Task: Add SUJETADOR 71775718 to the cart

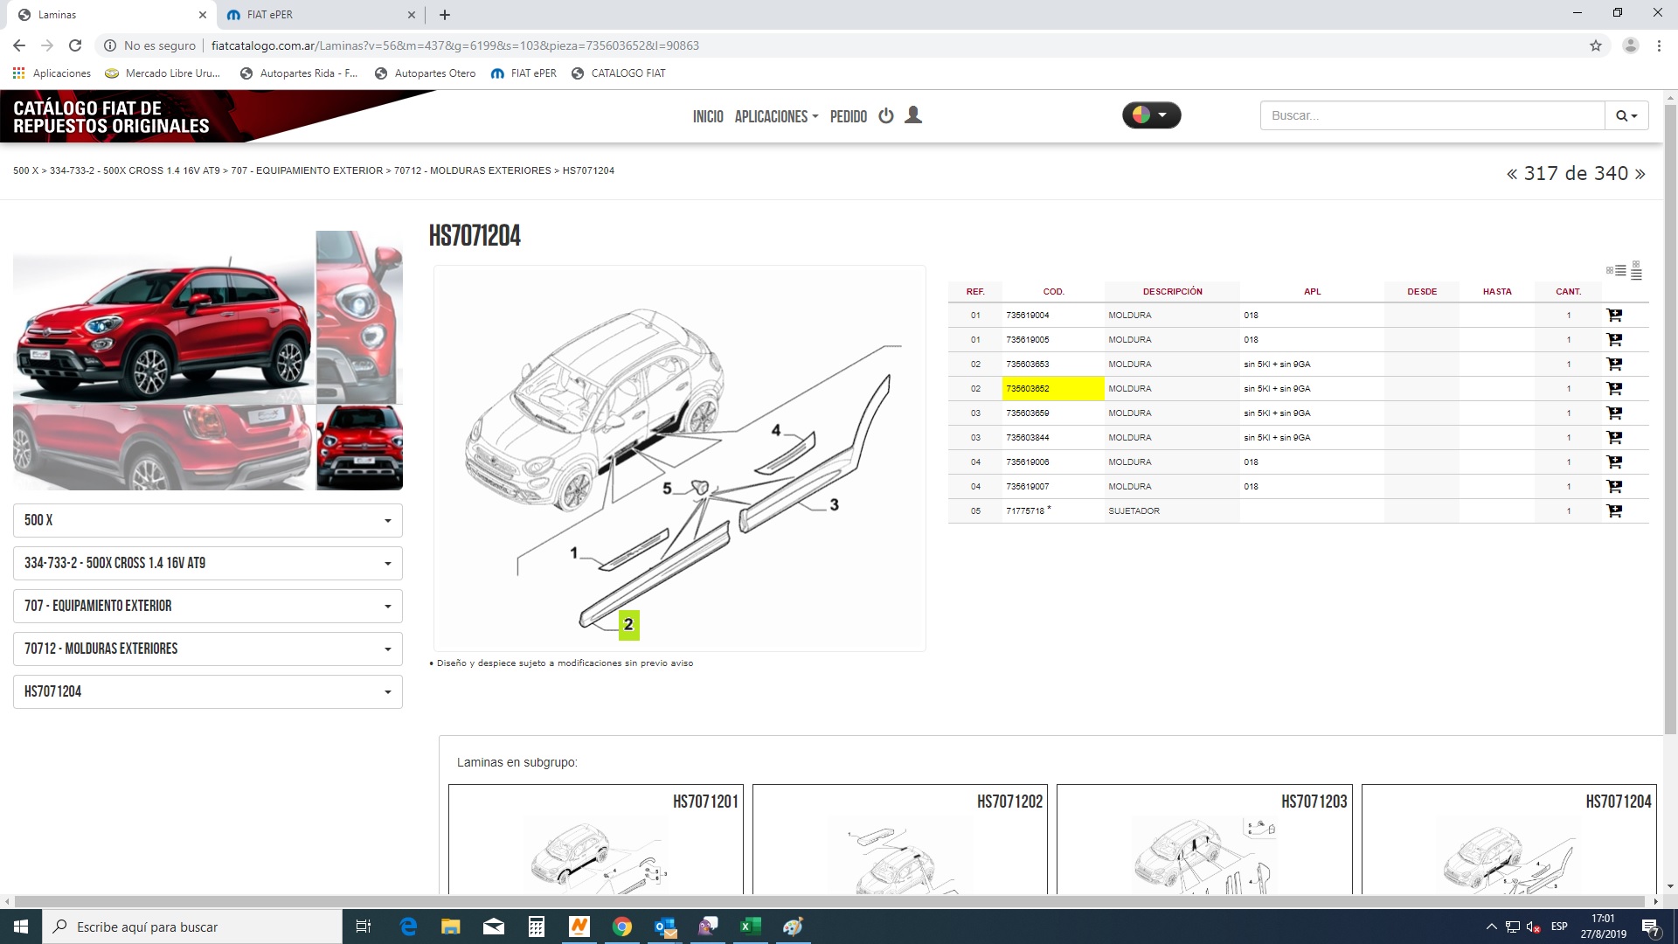Action: point(1614,511)
